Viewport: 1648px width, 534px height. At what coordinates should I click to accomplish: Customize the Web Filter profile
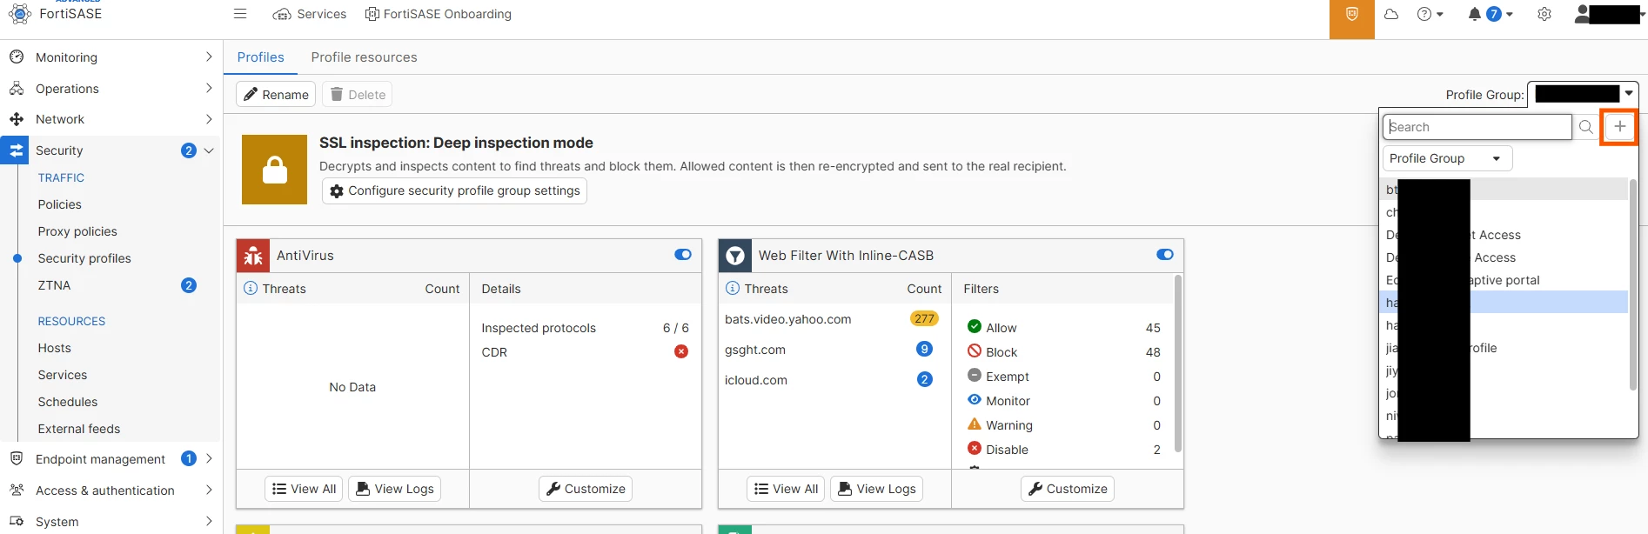[1068, 489]
